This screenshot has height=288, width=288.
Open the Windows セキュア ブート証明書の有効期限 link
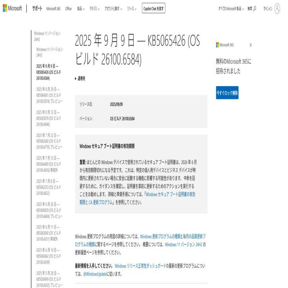coord(137,198)
